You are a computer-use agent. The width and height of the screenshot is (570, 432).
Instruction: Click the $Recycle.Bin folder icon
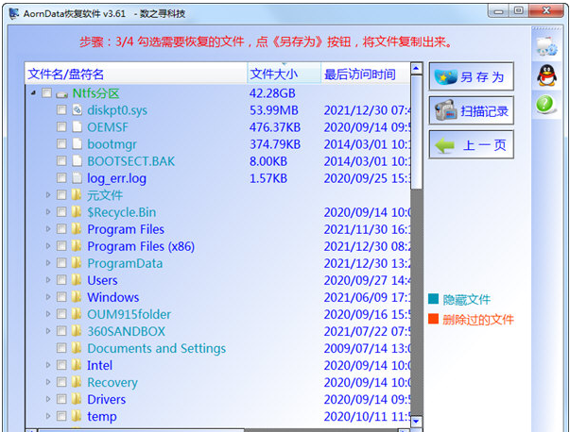point(77,212)
